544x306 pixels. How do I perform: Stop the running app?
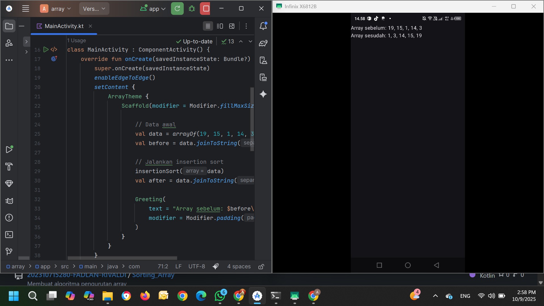click(x=206, y=9)
